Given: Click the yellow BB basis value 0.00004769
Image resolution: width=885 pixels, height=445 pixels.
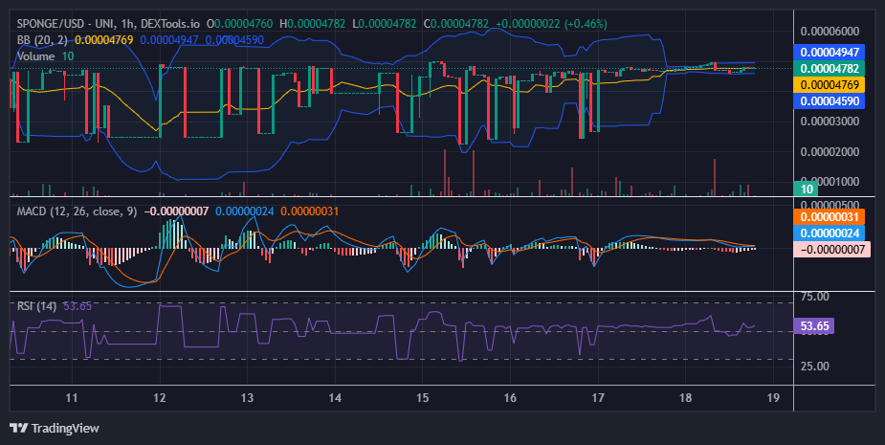Looking at the screenshot, I should click(x=104, y=40).
